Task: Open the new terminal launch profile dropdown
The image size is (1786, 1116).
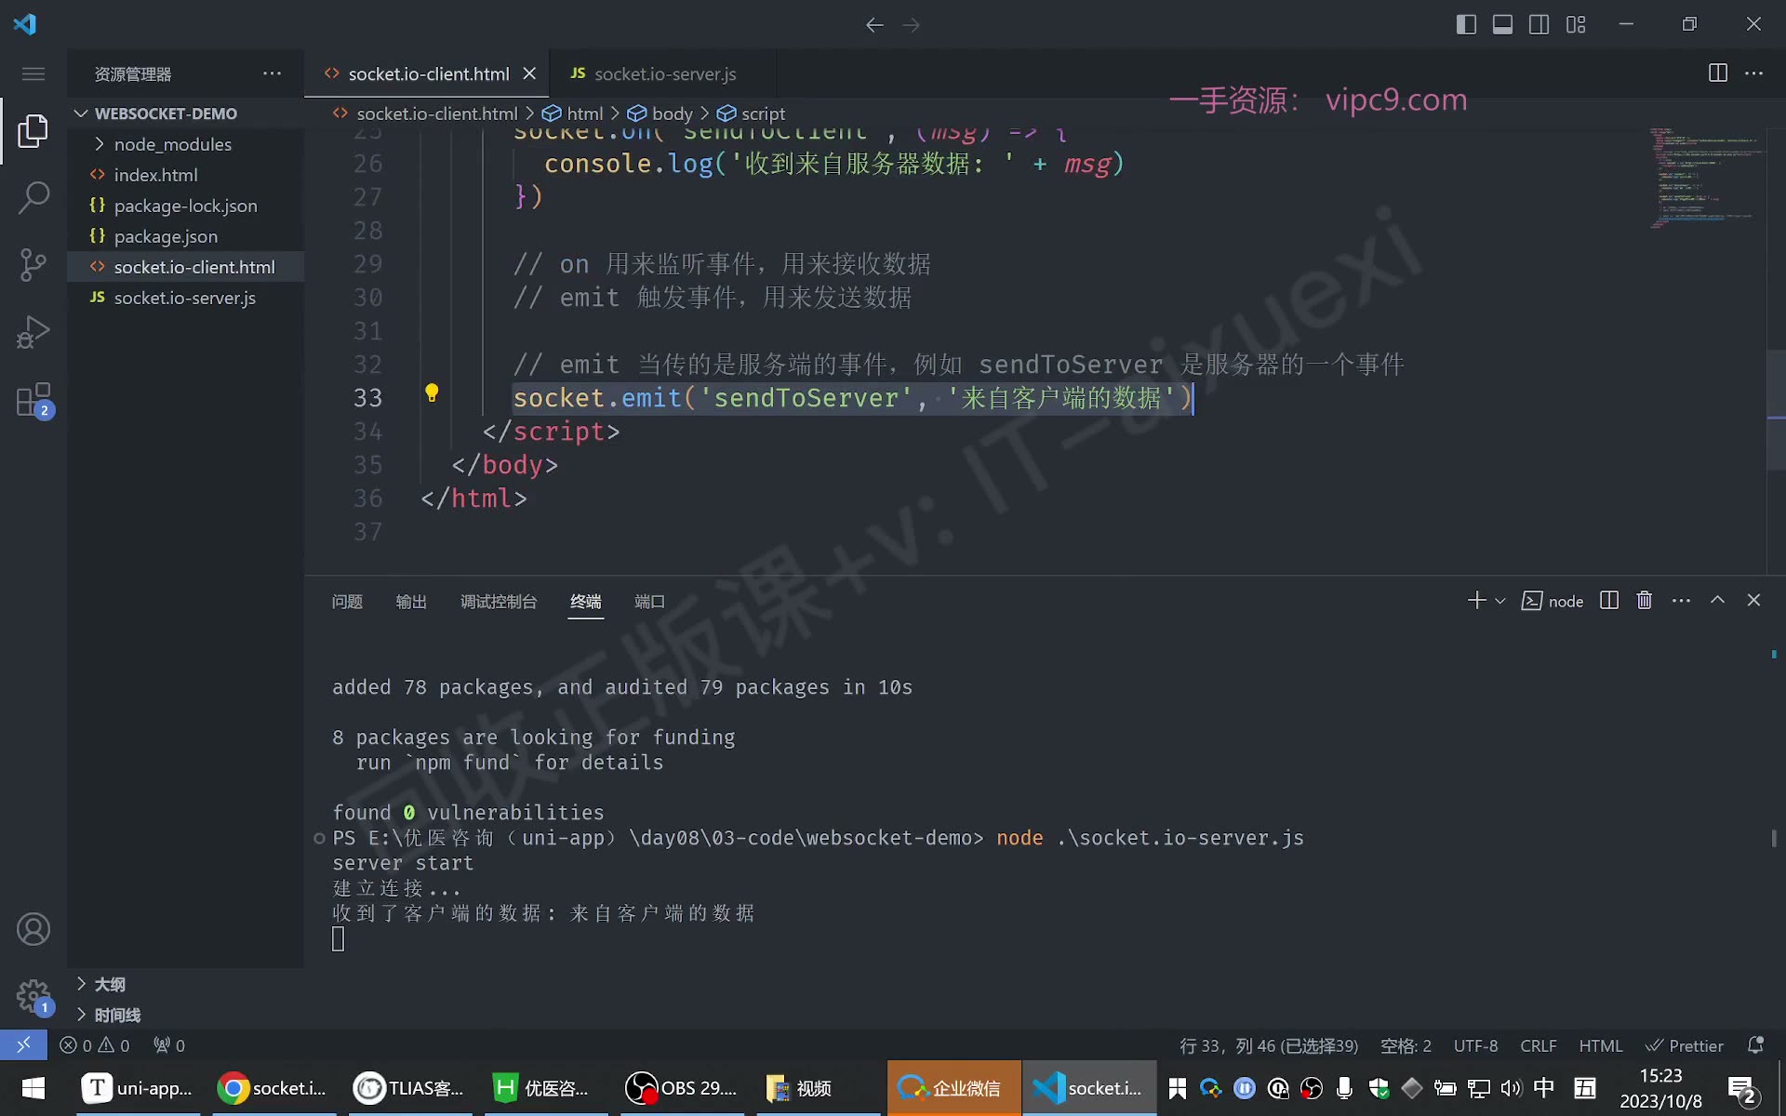Action: click(1499, 601)
